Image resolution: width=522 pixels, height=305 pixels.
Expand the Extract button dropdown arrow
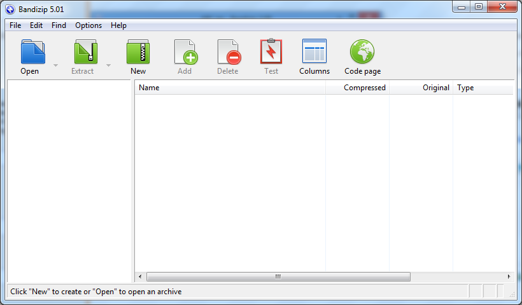point(108,65)
